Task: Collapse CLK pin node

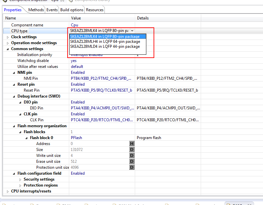Action: (x=20, y=114)
